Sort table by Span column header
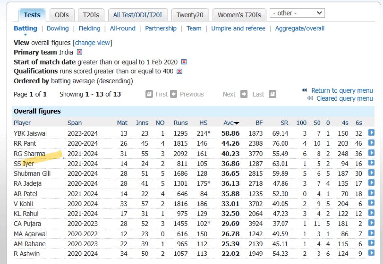The image size is (383, 264). (75, 123)
